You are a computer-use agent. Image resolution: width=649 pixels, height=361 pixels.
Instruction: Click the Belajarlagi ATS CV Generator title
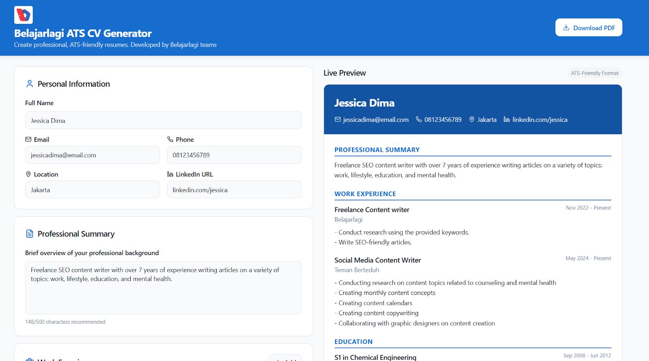pos(83,33)
